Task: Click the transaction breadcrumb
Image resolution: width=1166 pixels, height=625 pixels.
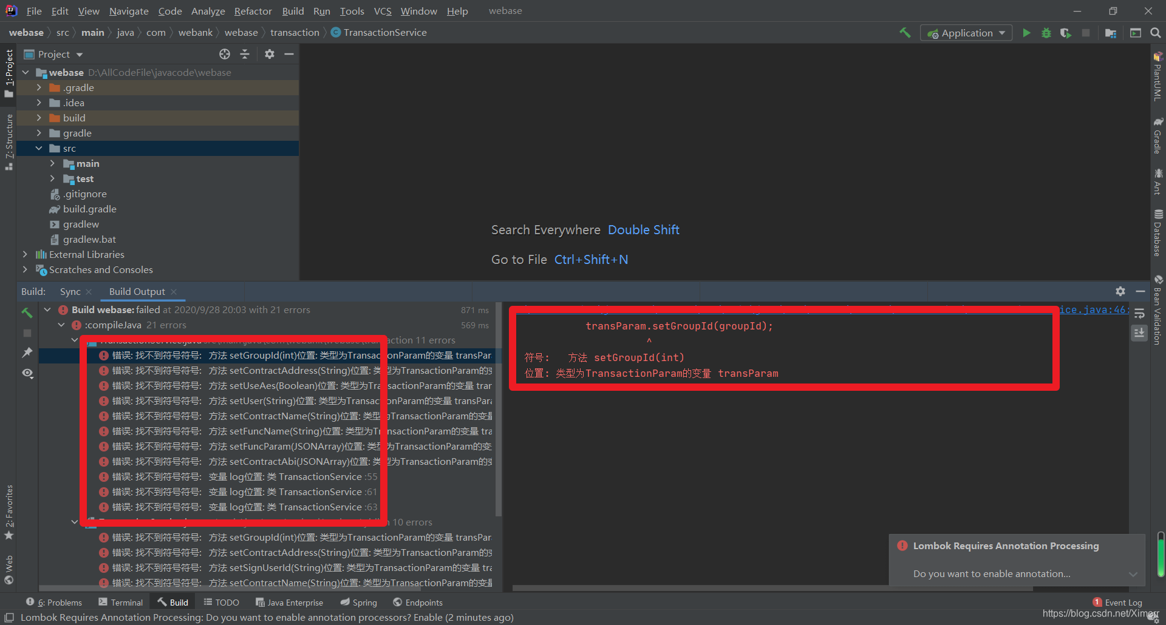Action: coord(295,32)
